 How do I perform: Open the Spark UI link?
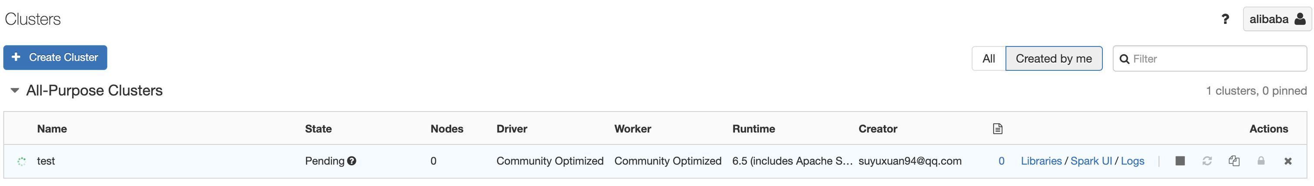click(1091, 161)
